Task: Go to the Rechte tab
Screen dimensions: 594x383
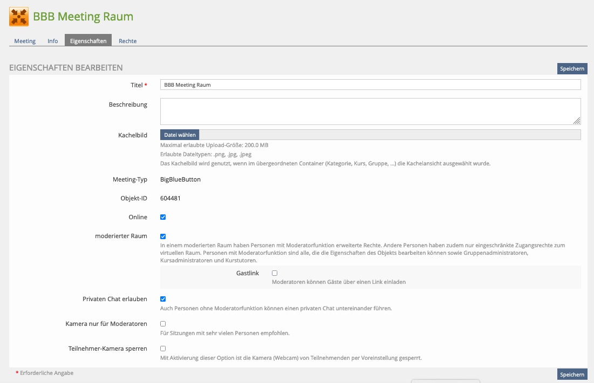Action: (x=128, y=41)
